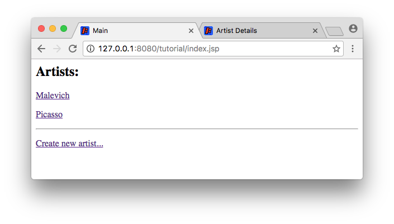Open the Picasso artist link

49,115
